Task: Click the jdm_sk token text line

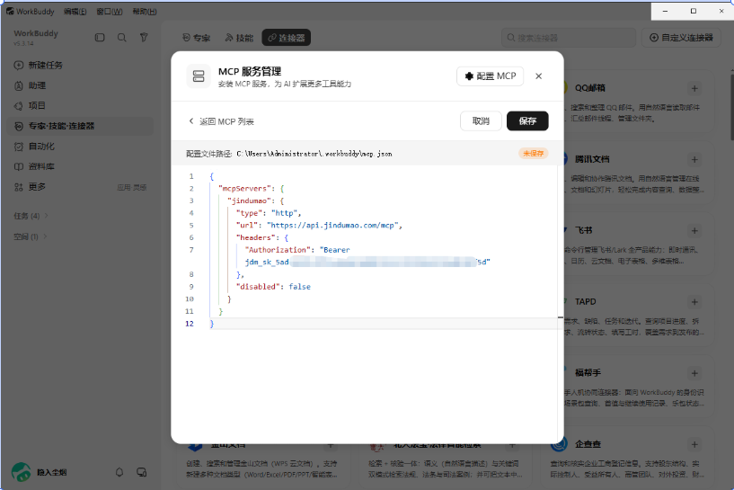Action: [x=367, y=262]
